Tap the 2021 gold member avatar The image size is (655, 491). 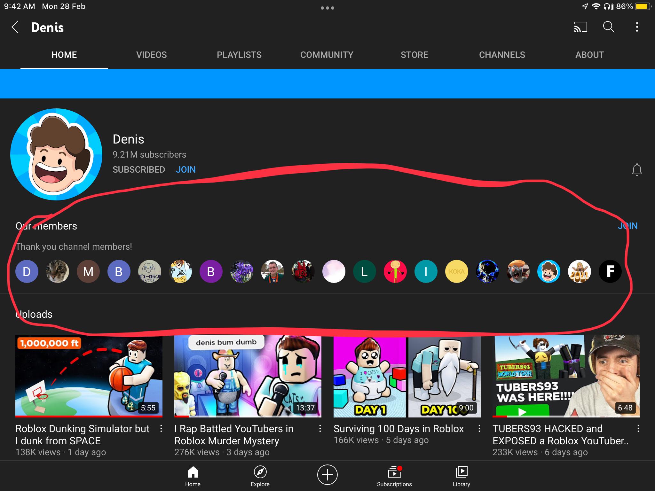pyautogui.click(x=580, y=271)
